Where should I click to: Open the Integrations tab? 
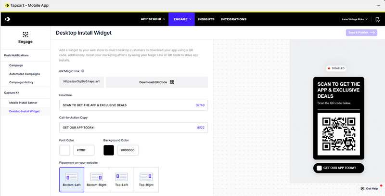click(234, 19)
